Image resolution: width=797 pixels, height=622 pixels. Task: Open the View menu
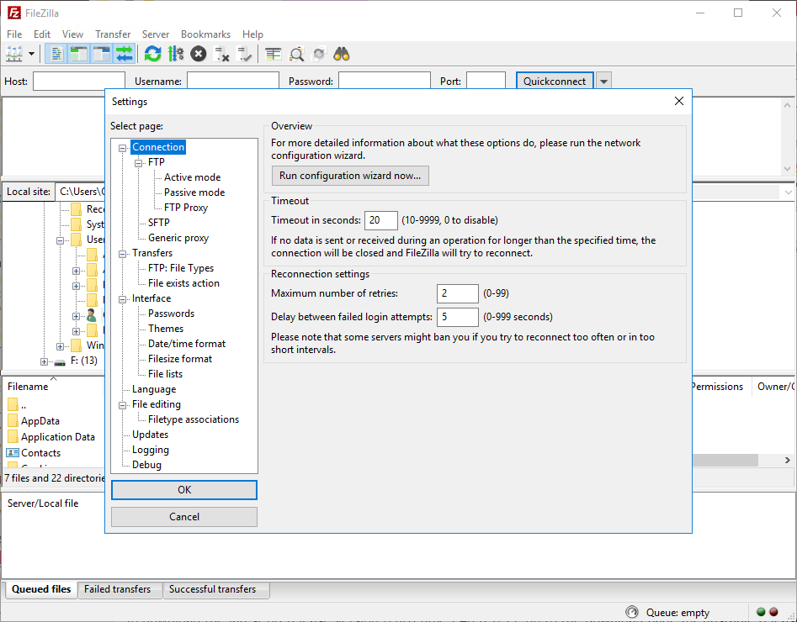click(72, 34)
